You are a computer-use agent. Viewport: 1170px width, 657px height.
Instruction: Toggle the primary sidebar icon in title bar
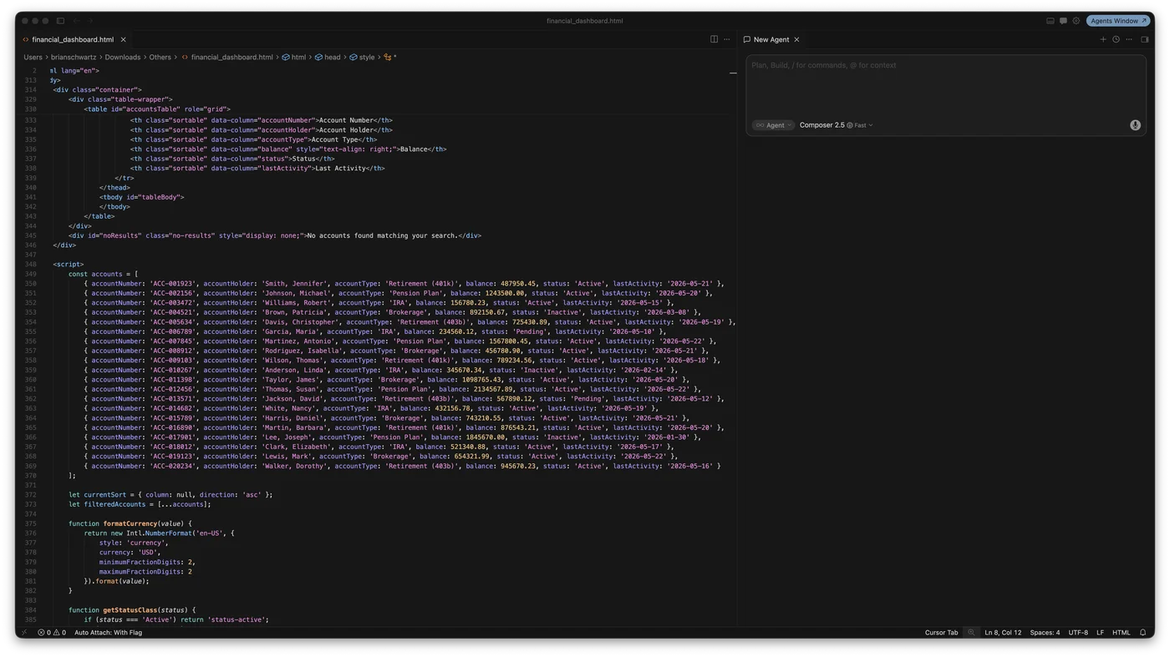point(60,21)
